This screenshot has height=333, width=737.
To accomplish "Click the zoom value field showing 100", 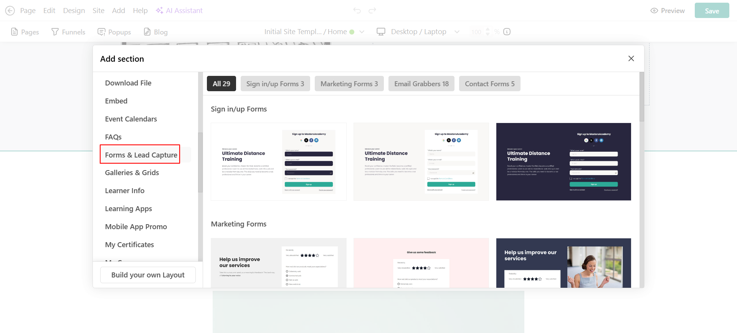I will [476, 32].
